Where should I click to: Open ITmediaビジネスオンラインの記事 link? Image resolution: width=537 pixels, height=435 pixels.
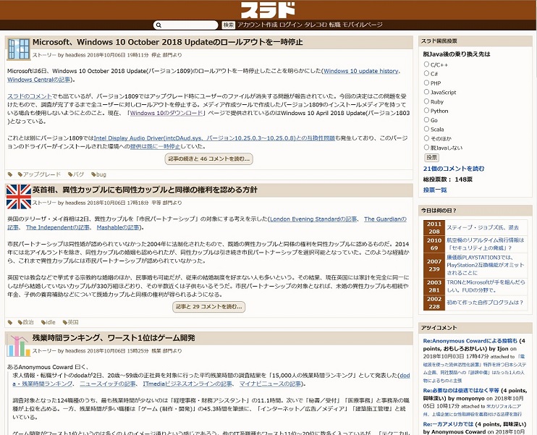[x=187, y=384]
